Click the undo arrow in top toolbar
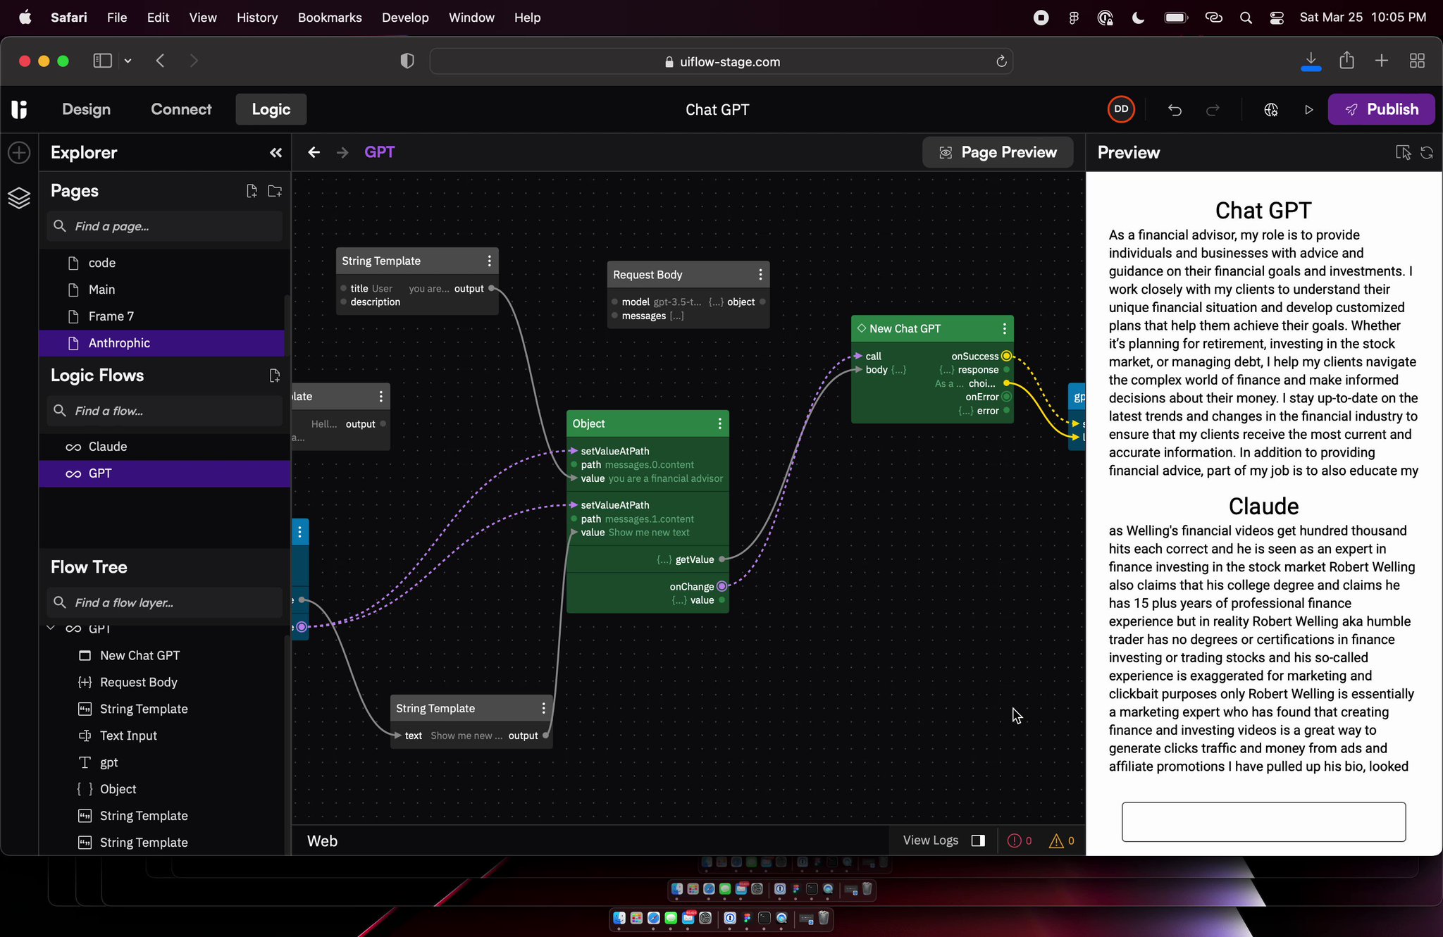The height and width of the screenshot is (937, 1443). point(1175,110)
